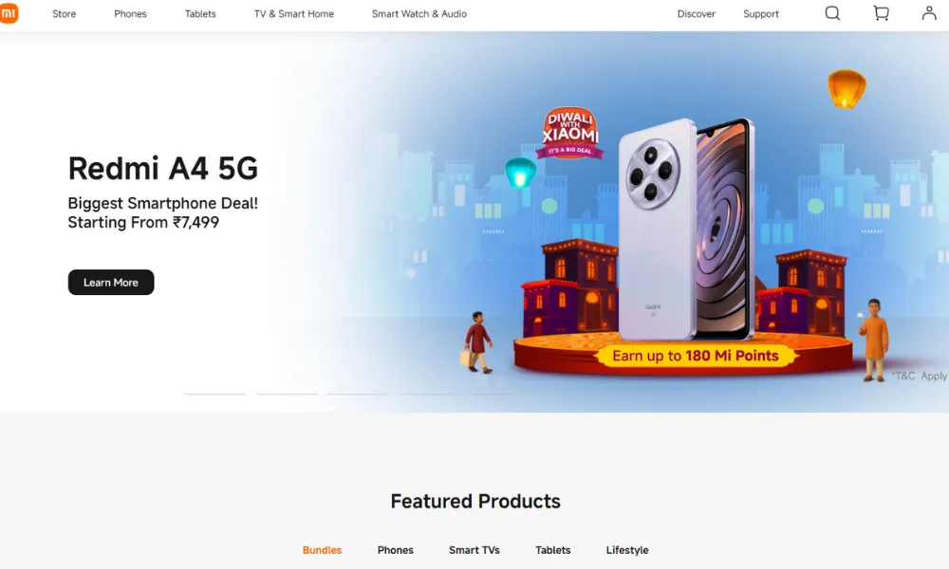Click the Xiaomi Mi logo icon
The width and height of the screenshot is (949, 569).
[9, 13]
